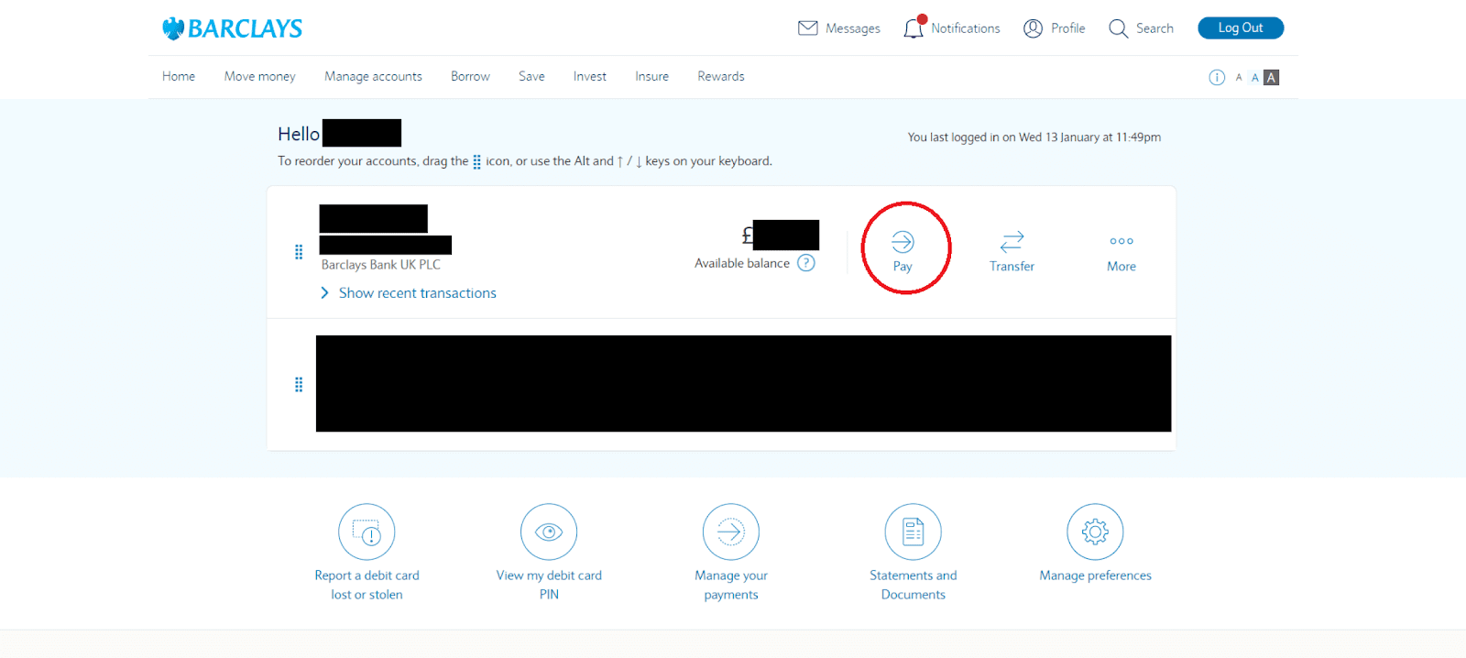
Task: Expand Show recent transactions
Action: click(x=417, y=293)
